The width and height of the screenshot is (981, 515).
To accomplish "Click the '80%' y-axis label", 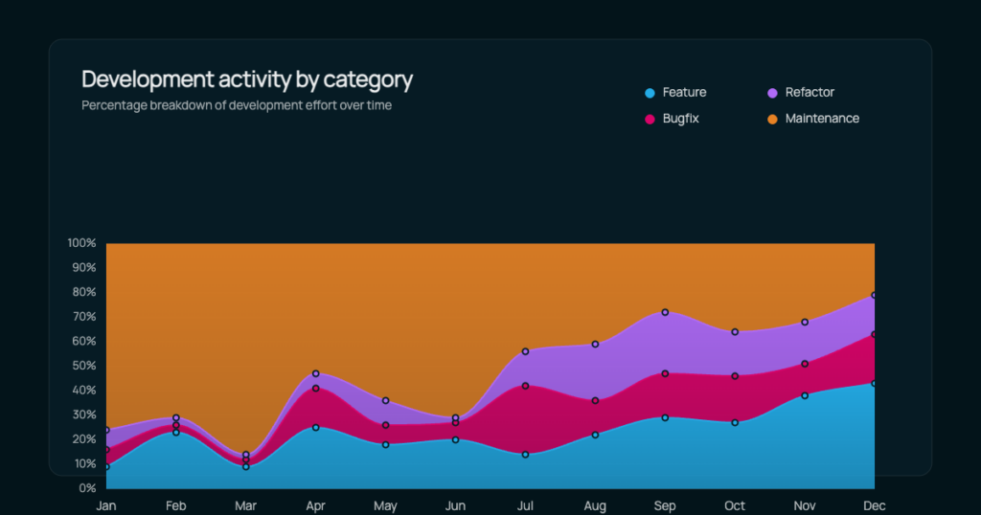I will [x=84, y=292].
